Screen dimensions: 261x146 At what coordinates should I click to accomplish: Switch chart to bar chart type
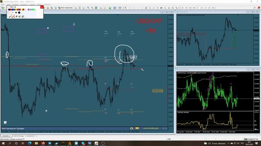point(76,8)
